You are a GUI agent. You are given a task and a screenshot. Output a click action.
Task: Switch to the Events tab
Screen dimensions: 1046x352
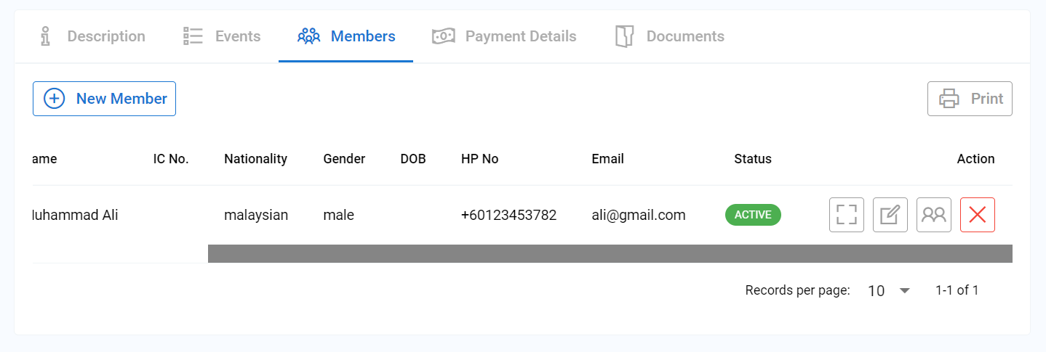[x=222, y=36]
